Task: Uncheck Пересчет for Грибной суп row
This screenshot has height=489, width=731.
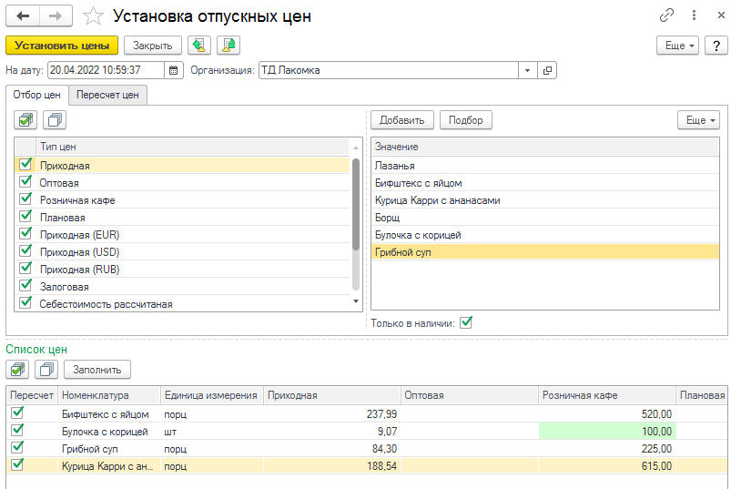Action: [17, 448]
